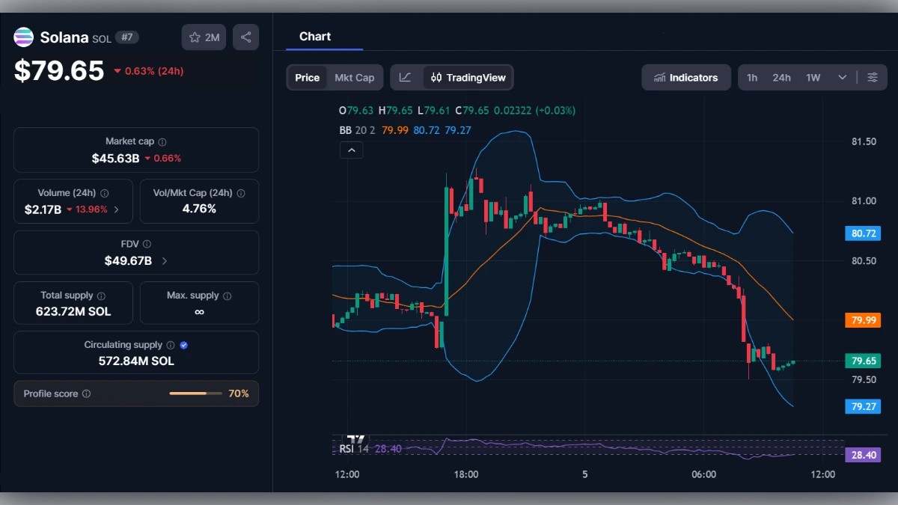Screen dimensions: 898x505
Task: Click the Profile score progress bar
Action: click(195, 393)
